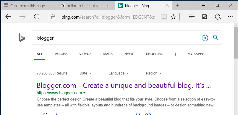Click the Bing logo
Viewport: 238px width, 115px height.
(22, 37)
